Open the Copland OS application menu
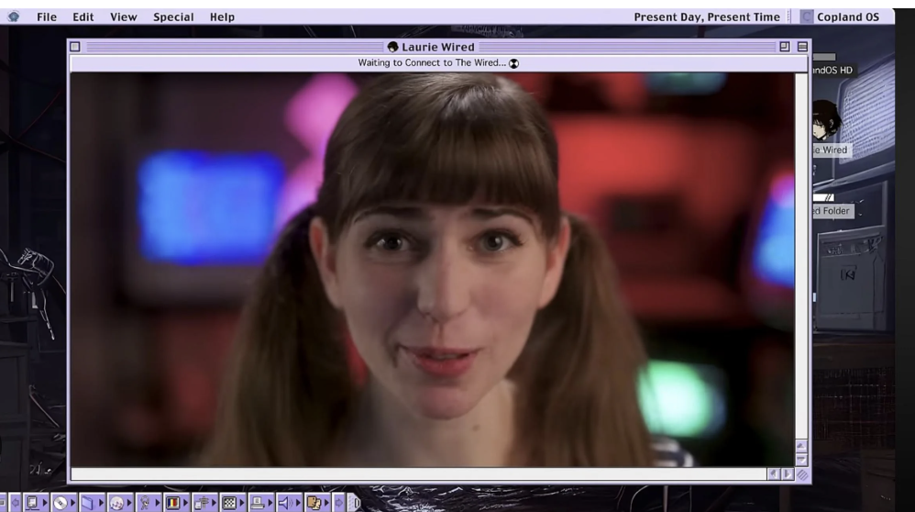This screenshot has height=512, width=915. 840,17
